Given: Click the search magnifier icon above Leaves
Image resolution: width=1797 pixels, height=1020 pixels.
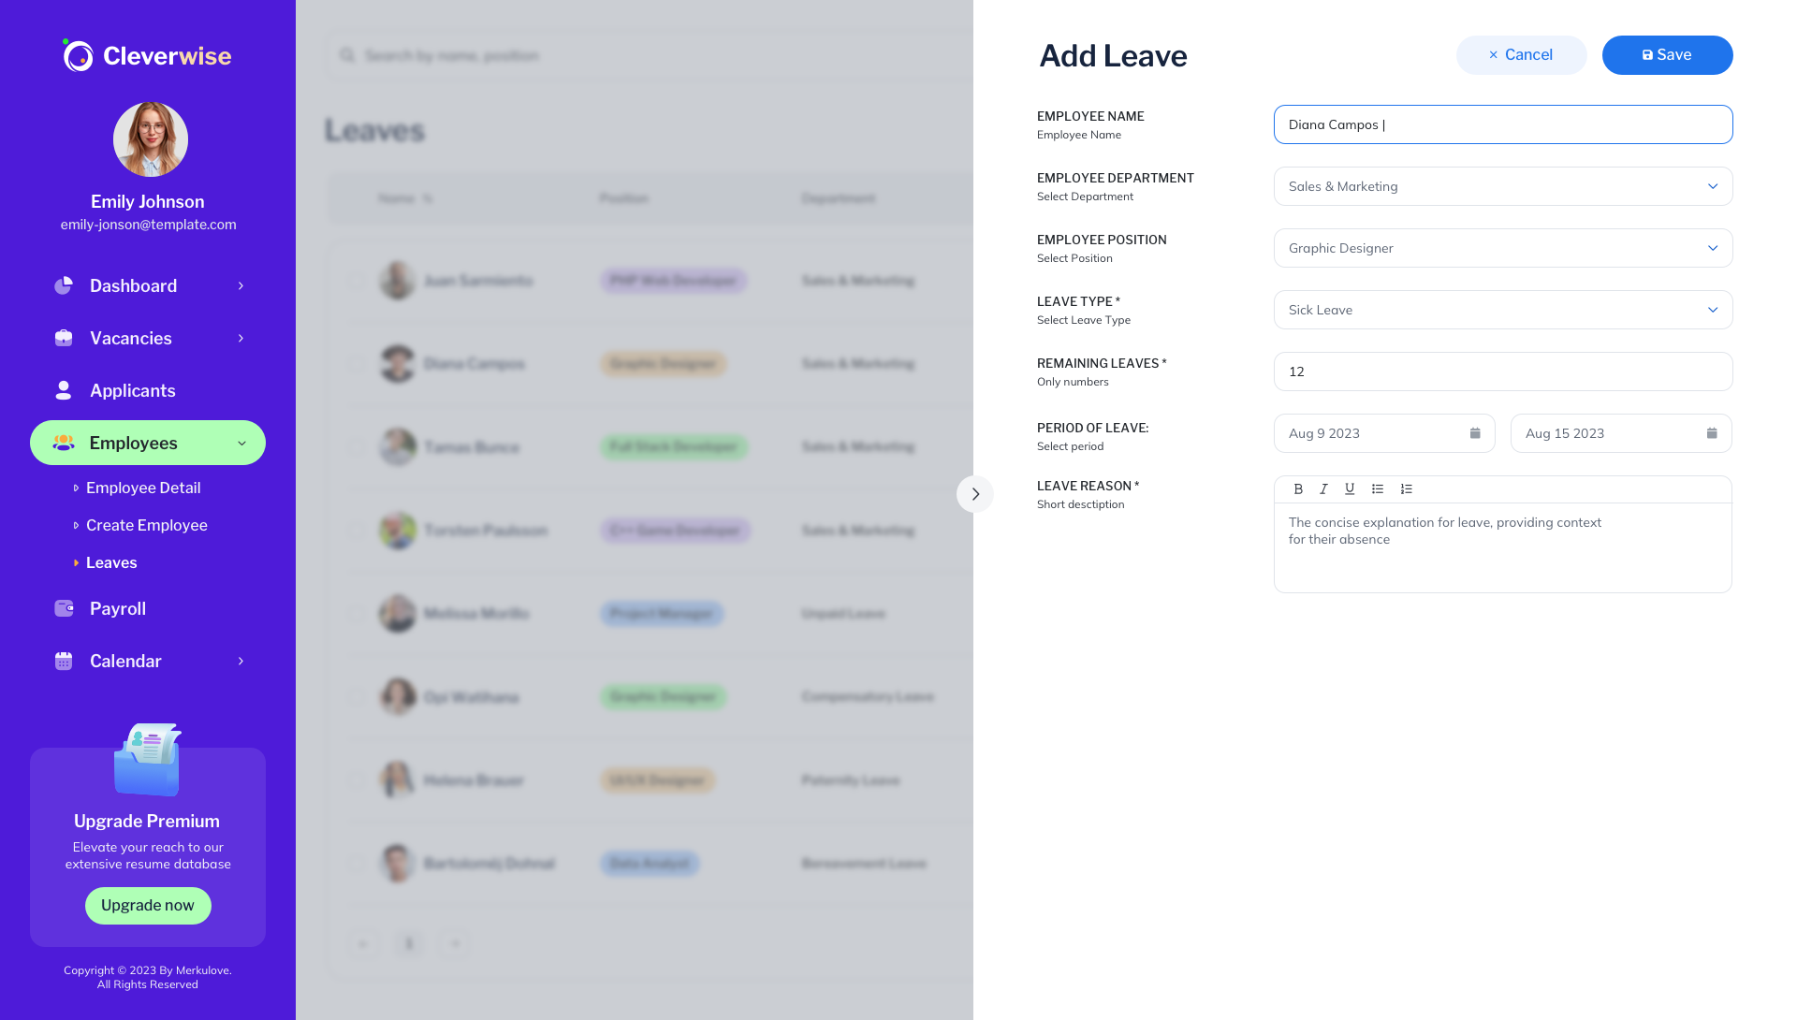Looking at the screenshot, I should (347, 55).
